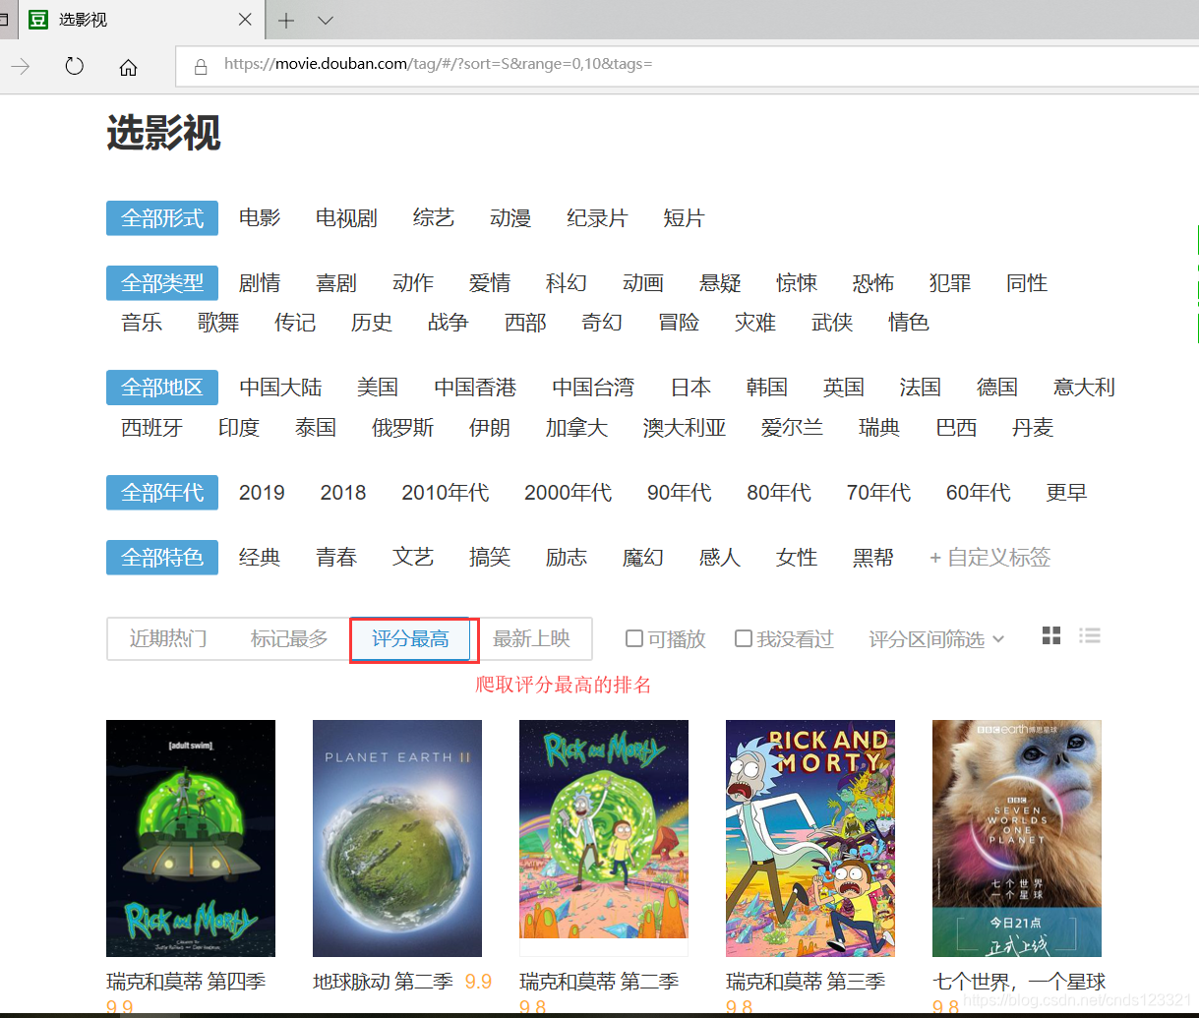
Task: Click the 瑞克和莫蒂 第四季 title text
Action: click(186, 982)
